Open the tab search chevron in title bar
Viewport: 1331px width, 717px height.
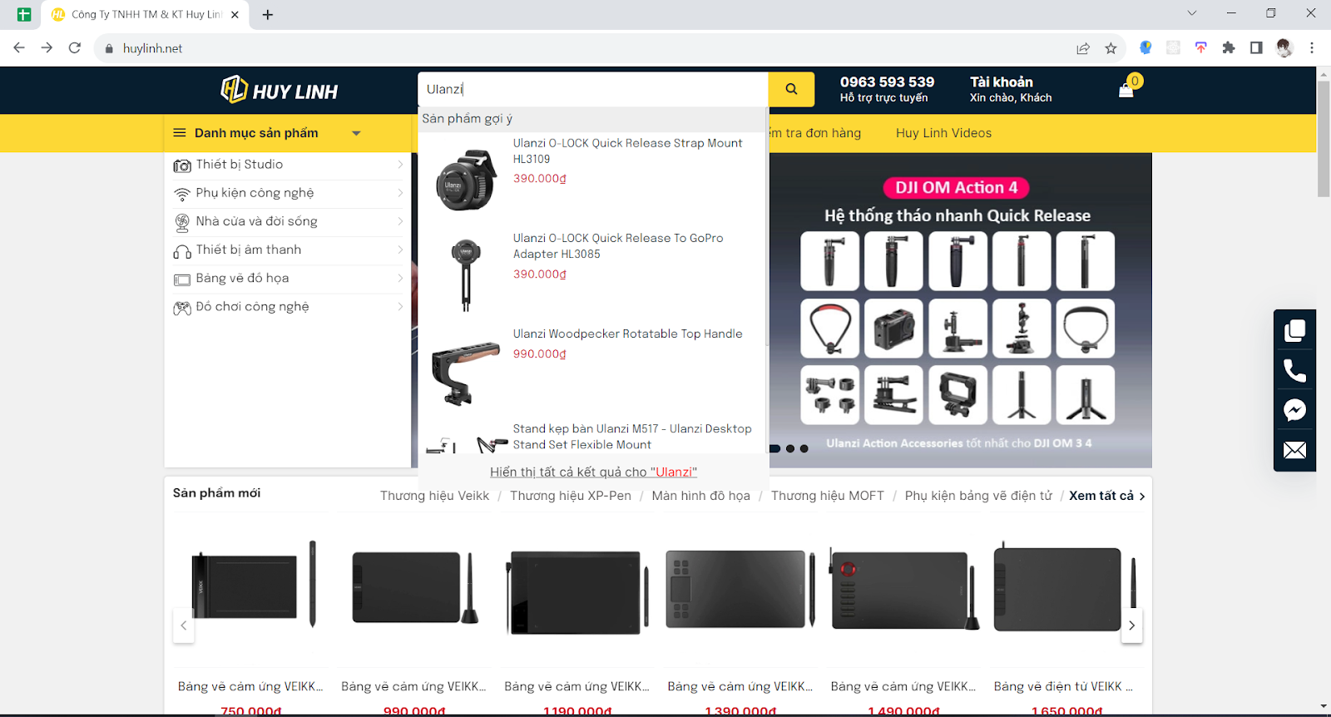[1192, 13]
